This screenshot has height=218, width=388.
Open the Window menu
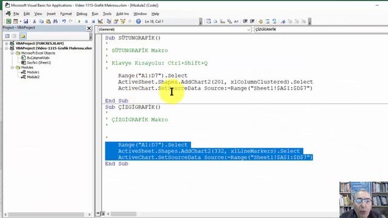[140, 14]
